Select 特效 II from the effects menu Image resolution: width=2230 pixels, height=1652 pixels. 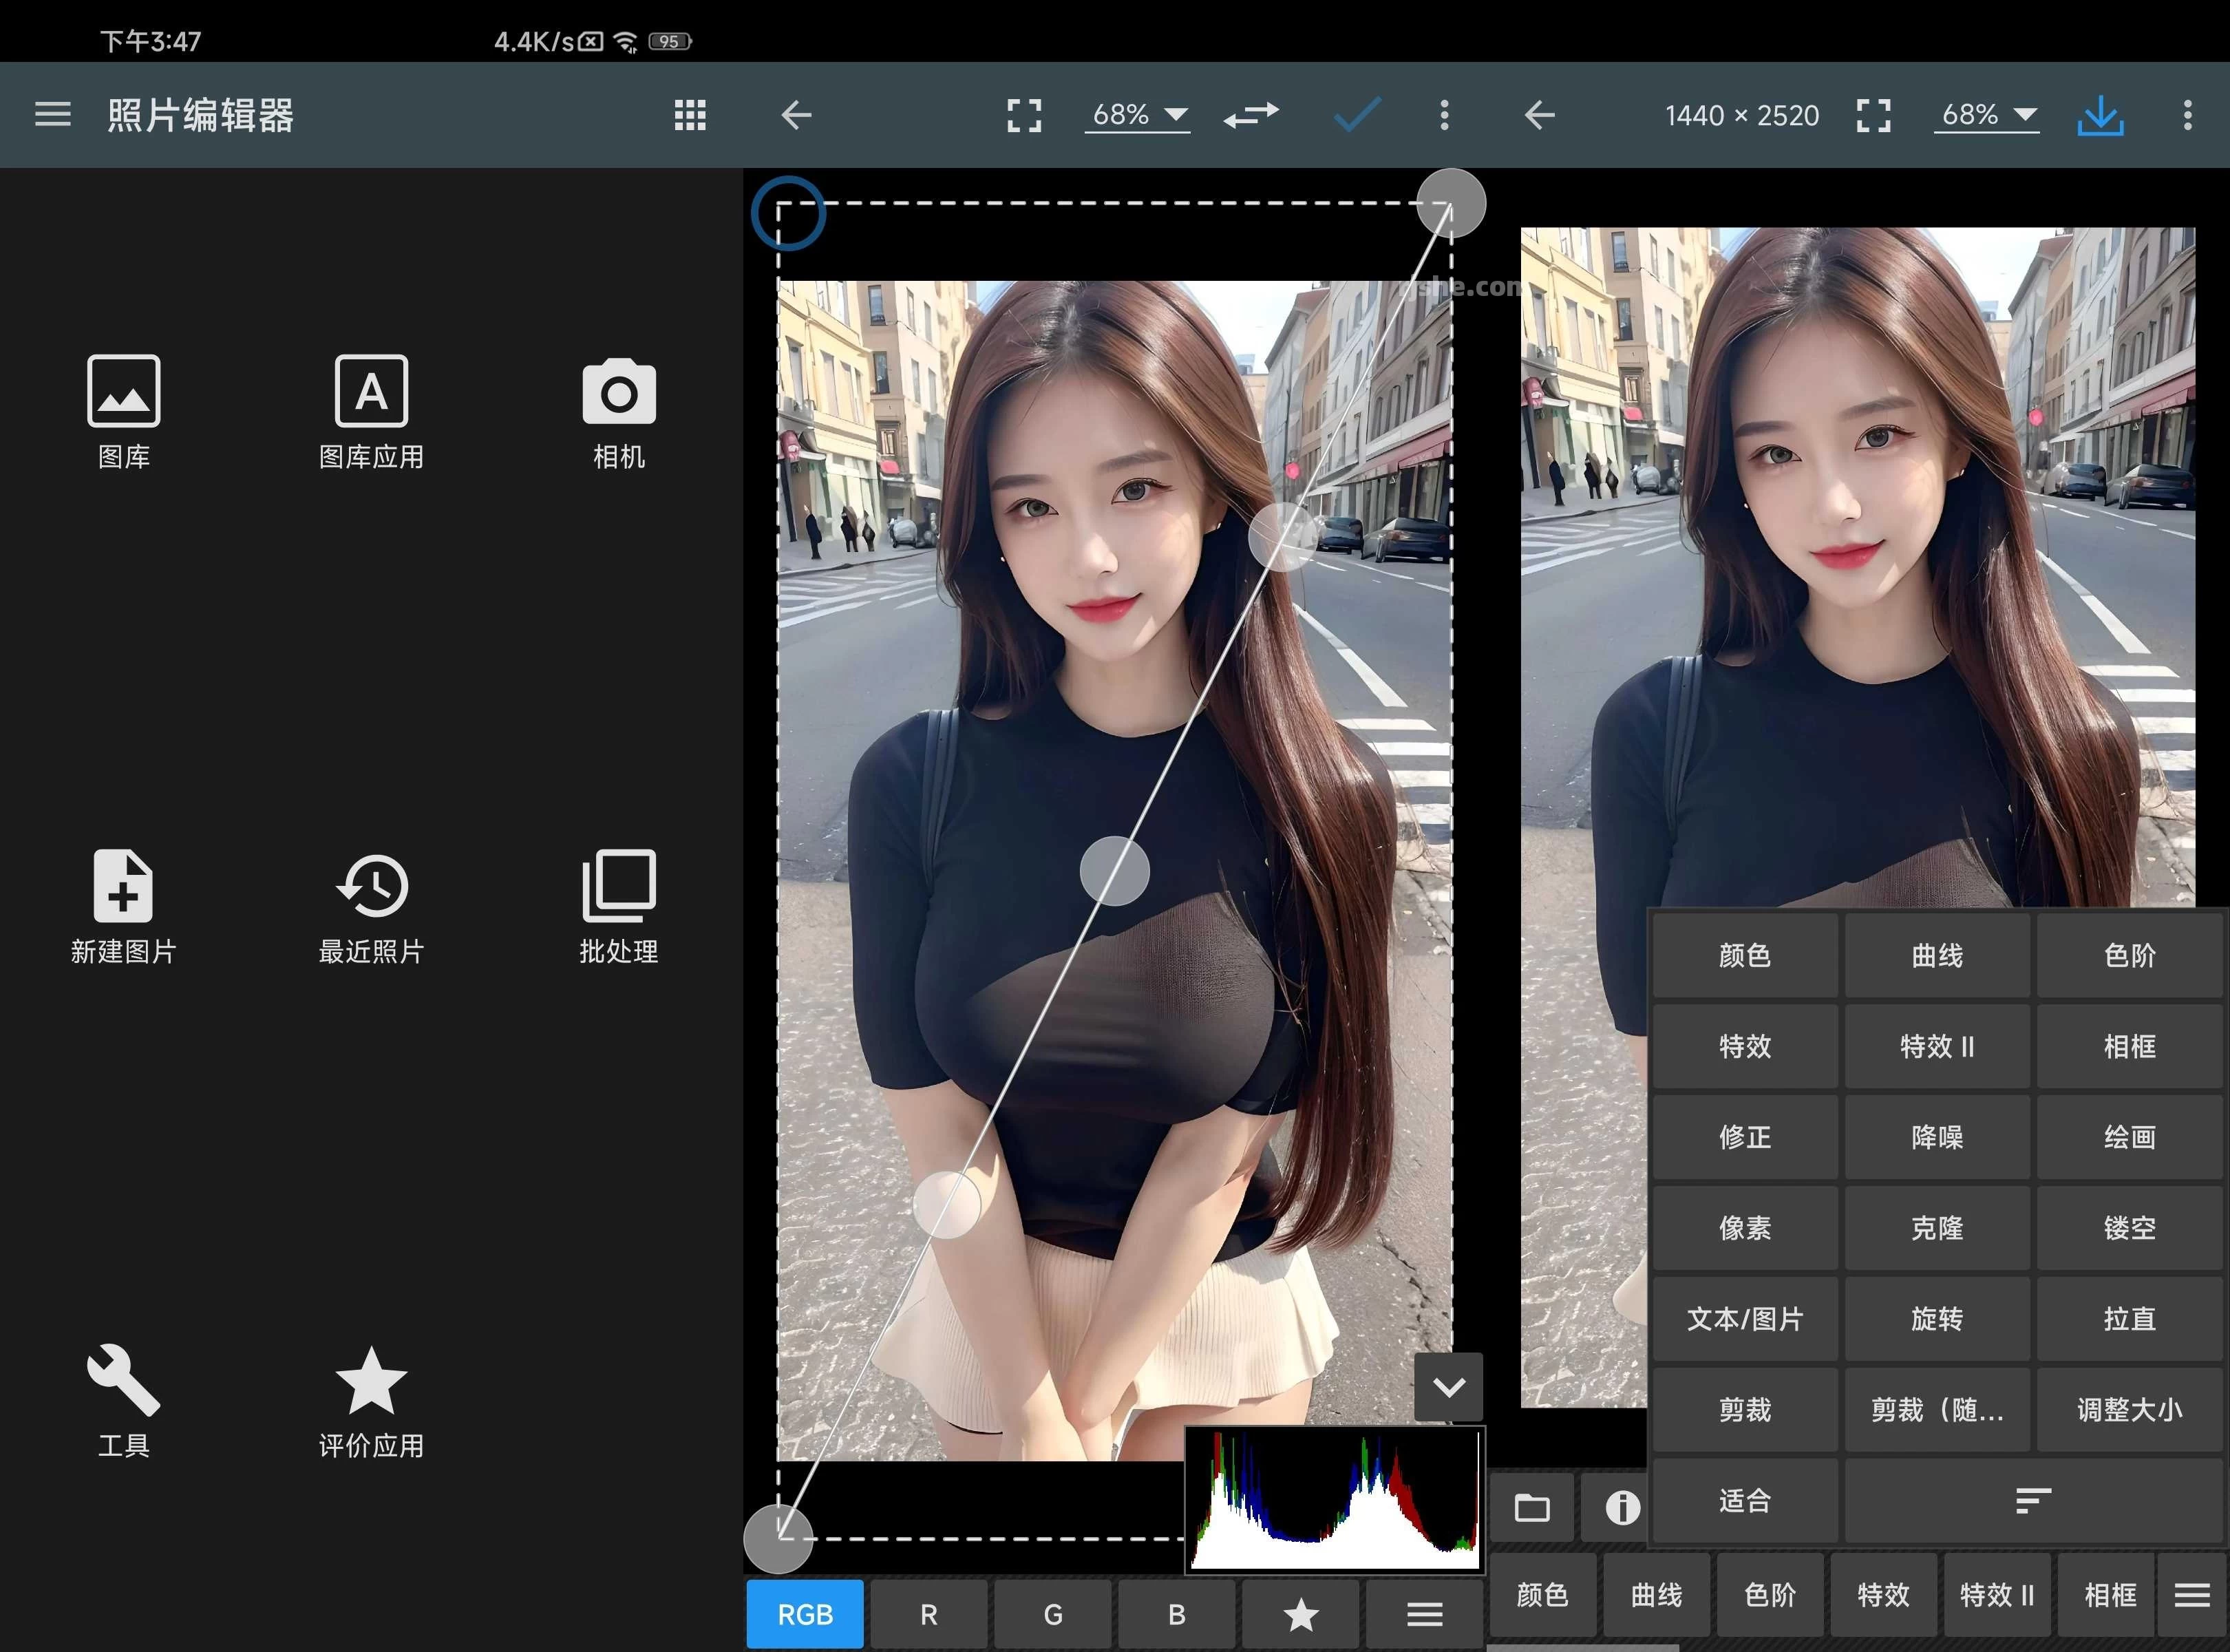pos(1938,1047)
